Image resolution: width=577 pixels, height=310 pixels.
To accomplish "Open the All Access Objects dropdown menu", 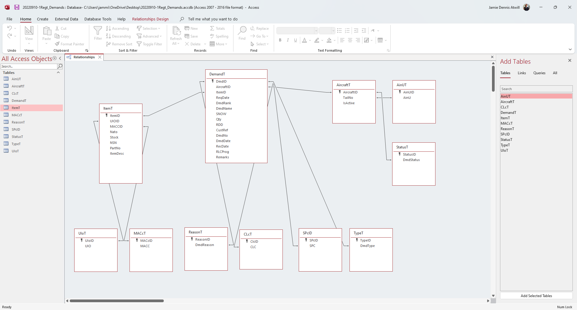I will (54, 59).
